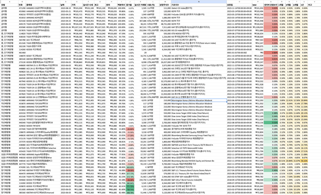Viewport: 321px width, 195px height.
Task: Click the '종목명' header cell
Action: pyautogui.click(x=43, y=5)
